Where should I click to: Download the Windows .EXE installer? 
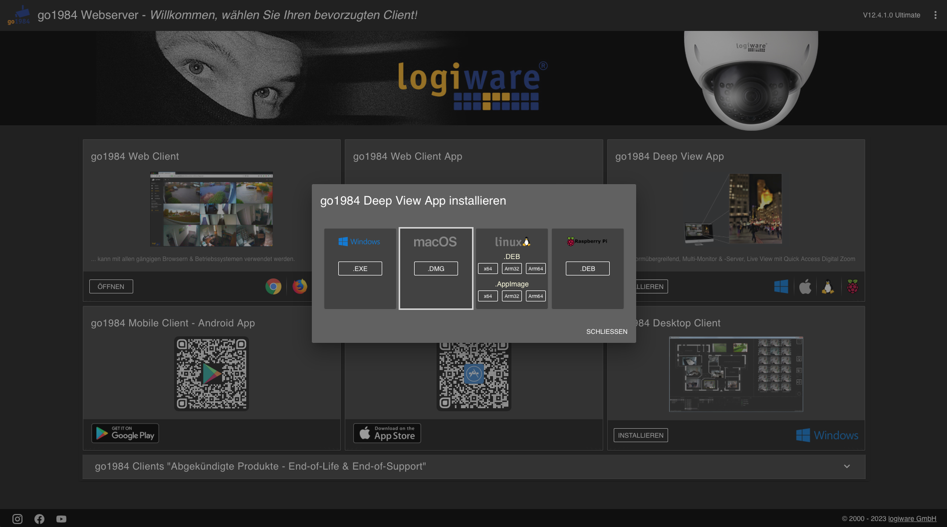pos(360,268)
